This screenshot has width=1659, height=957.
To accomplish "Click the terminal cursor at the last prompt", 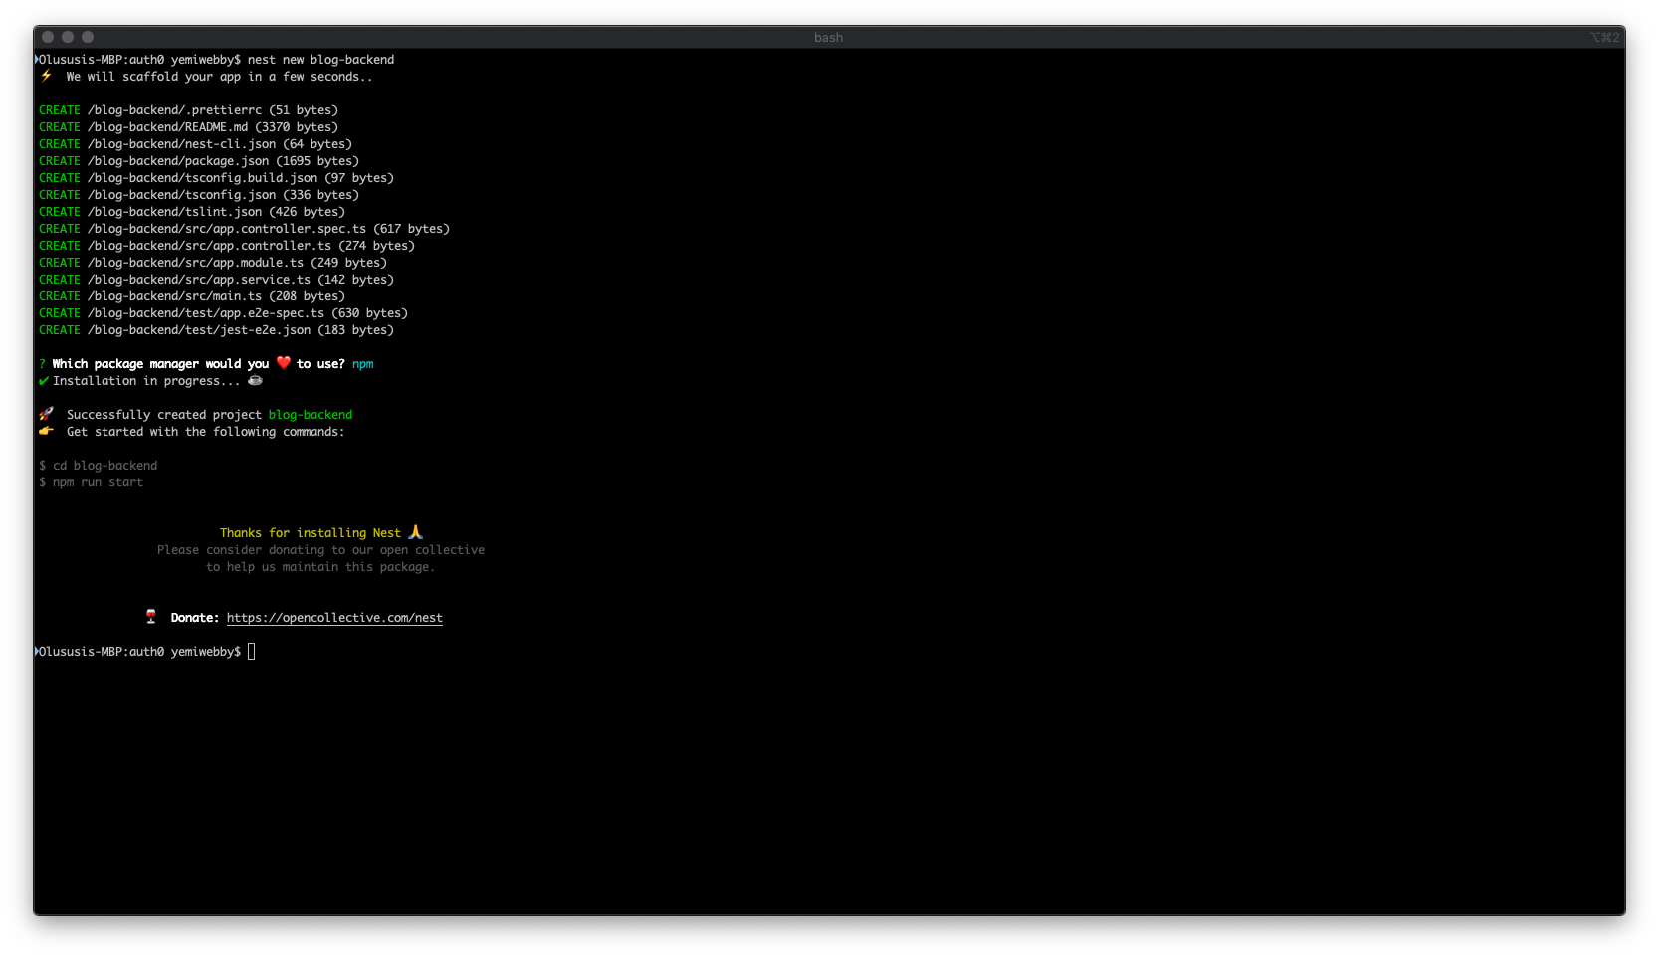I will [x=252, y=651].
